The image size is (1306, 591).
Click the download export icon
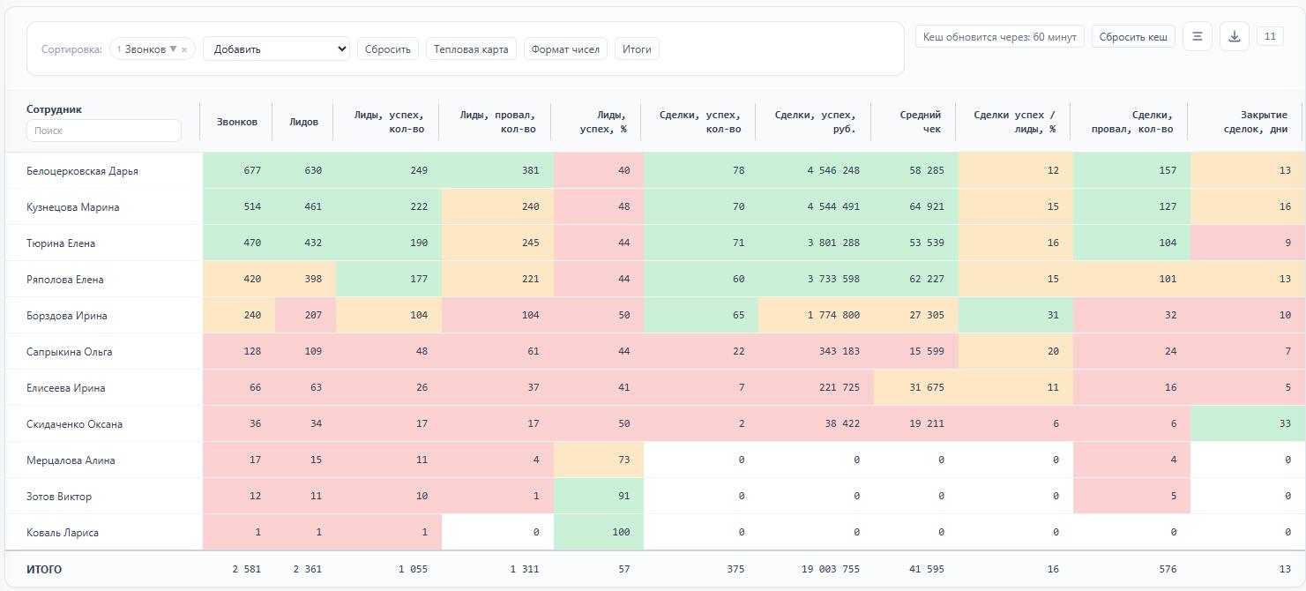tap(1234, 36)
